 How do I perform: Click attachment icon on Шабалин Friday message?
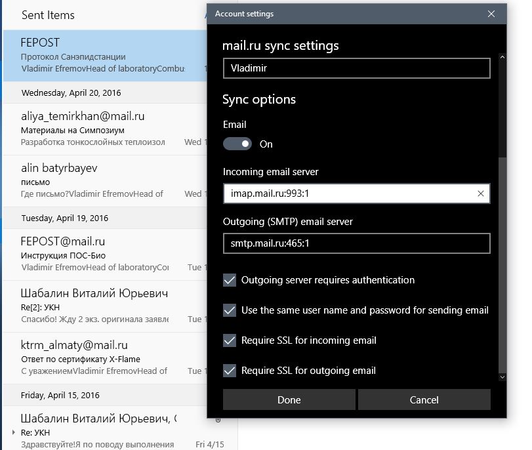218,419
